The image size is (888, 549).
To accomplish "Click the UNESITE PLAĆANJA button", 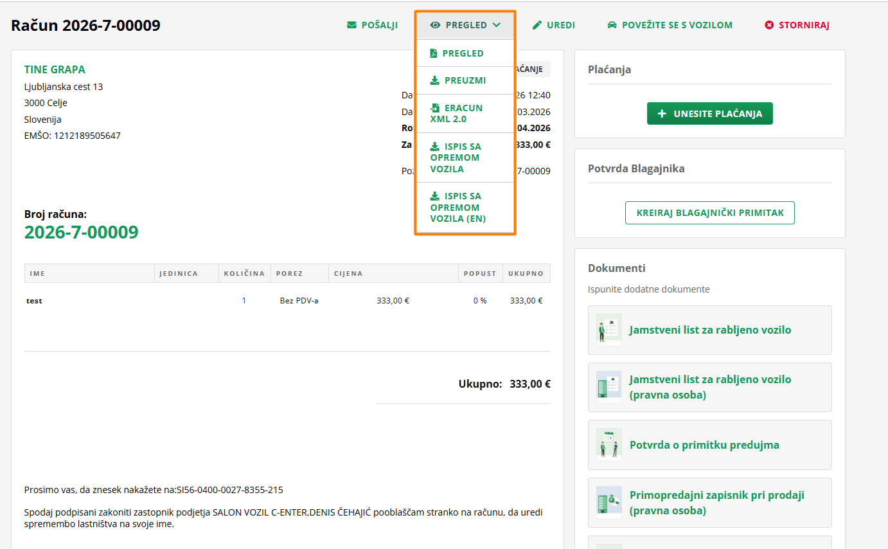I will click(710, 114).
